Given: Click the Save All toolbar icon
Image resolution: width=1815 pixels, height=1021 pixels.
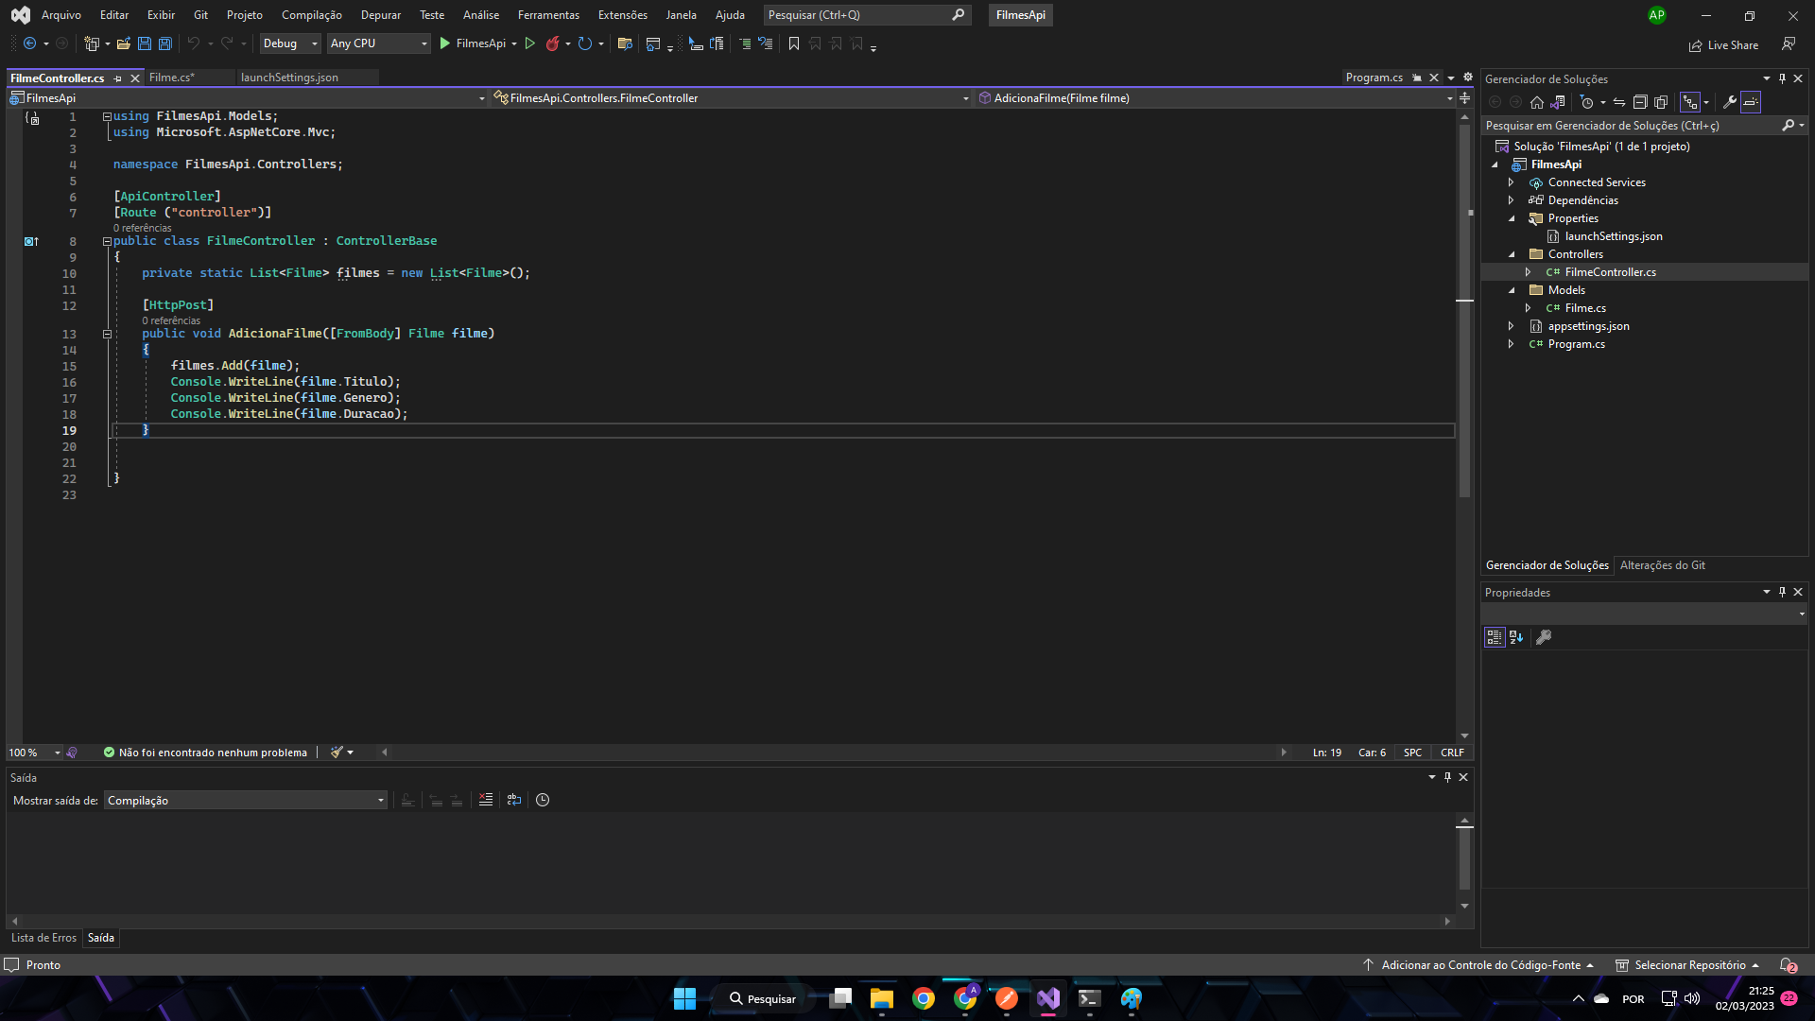Looking at the screenshot, I should click(x=164, y=43).
